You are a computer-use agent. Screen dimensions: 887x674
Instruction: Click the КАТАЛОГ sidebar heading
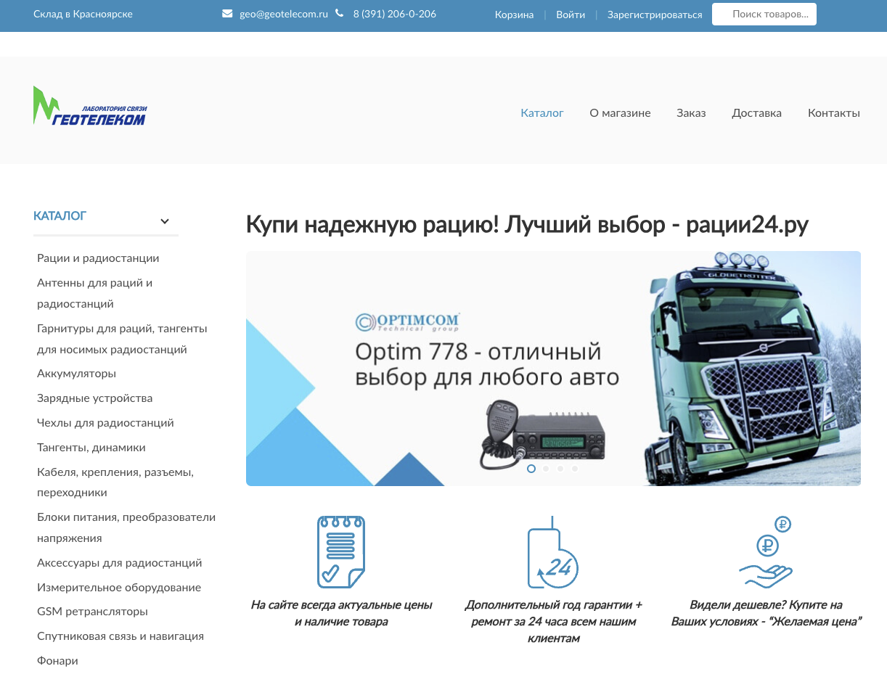(60, 215)
